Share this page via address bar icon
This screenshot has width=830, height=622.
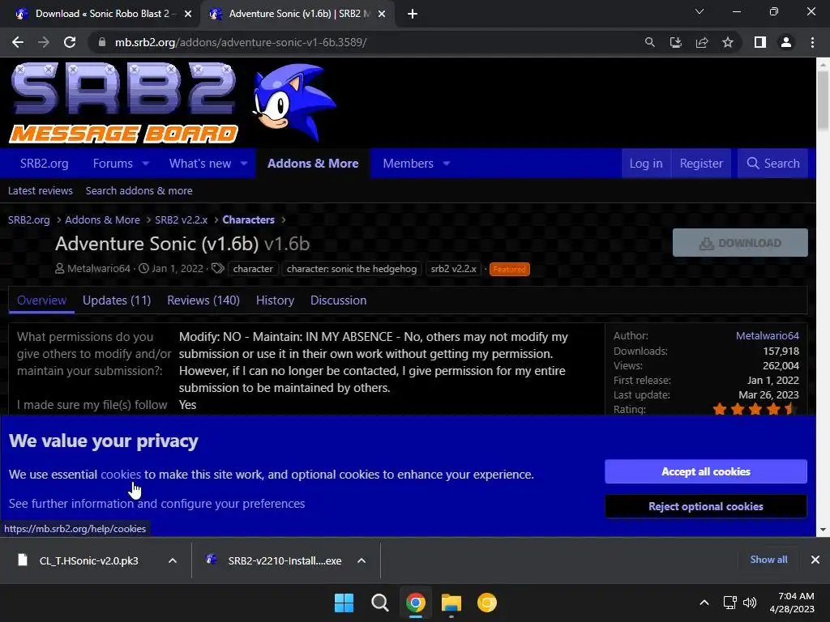pyautogui.click(x=702, y=42)
